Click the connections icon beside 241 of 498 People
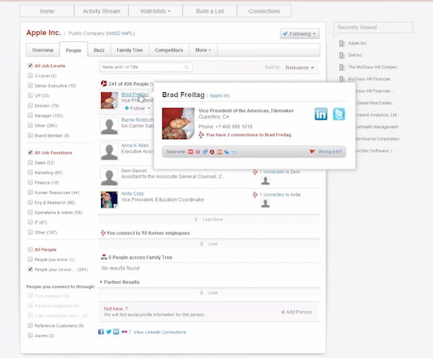Screen dimensions: 433x358 103,84
